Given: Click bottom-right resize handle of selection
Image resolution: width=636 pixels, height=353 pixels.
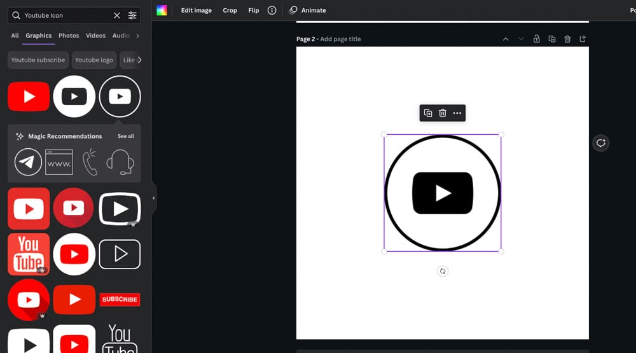Looking at the screenshot, I should 501,251.
